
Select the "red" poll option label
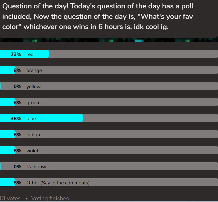(30, 54)
